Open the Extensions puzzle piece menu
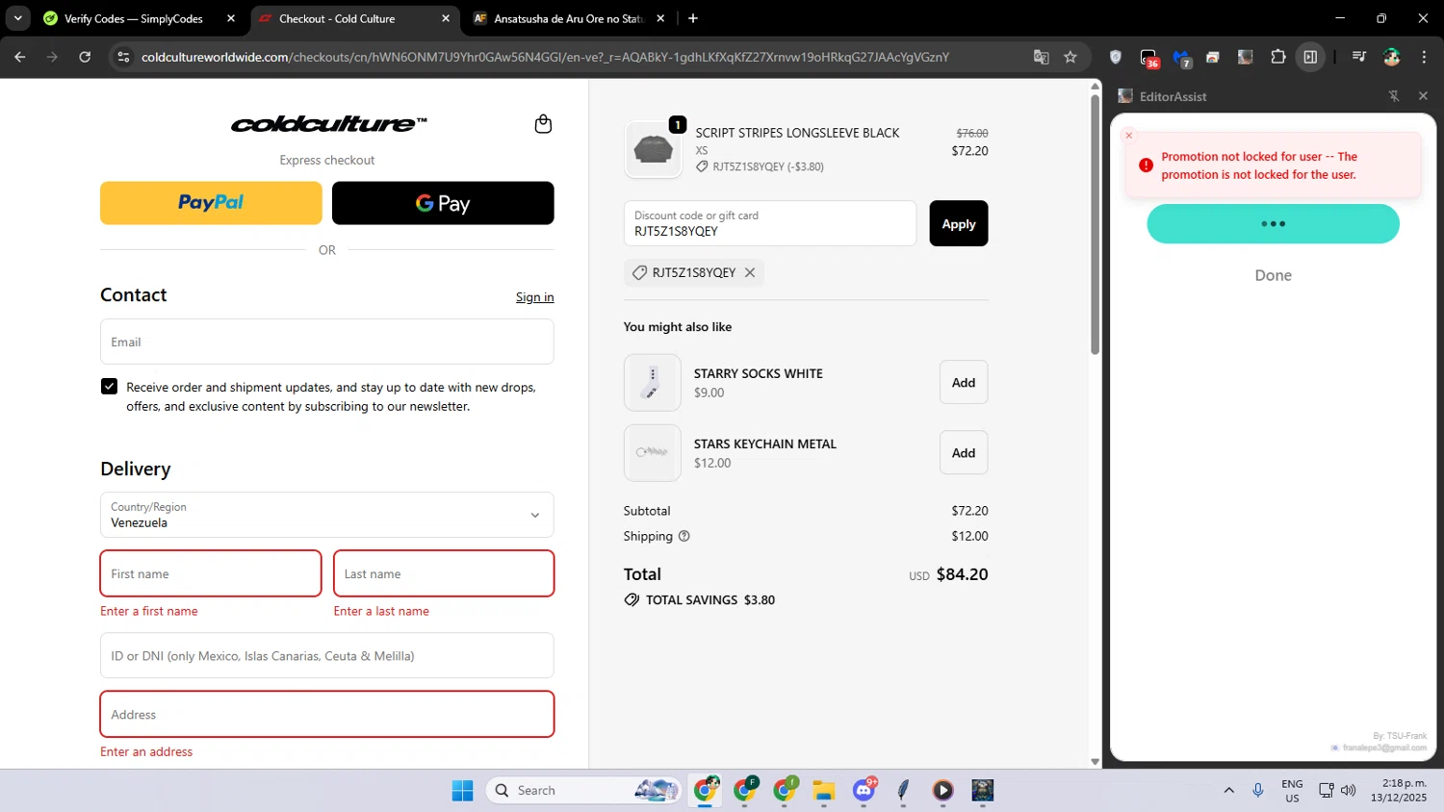Image resolution: width=1444 pixels, height=812 pixels. point(1278,57)
